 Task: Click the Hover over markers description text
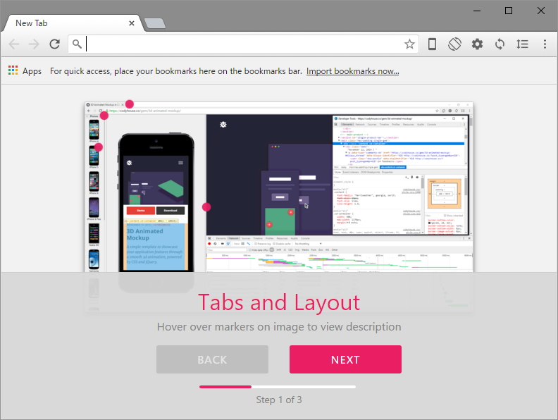tap(279, 327)
